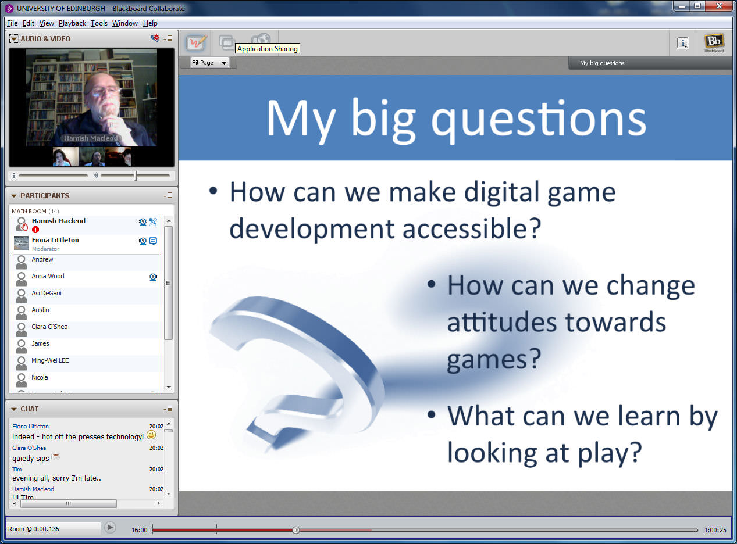Adjust the speaker volume slider handle
Image resolution: width=737 pixels, height=544 pixels.
(135, 175)
